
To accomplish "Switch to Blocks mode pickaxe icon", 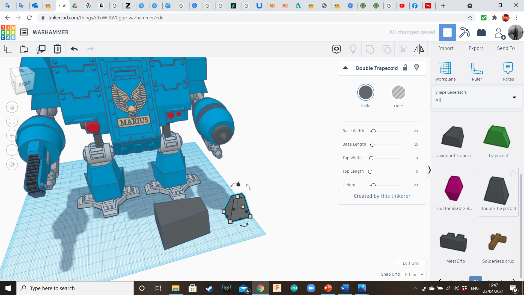I will [464, 33].
